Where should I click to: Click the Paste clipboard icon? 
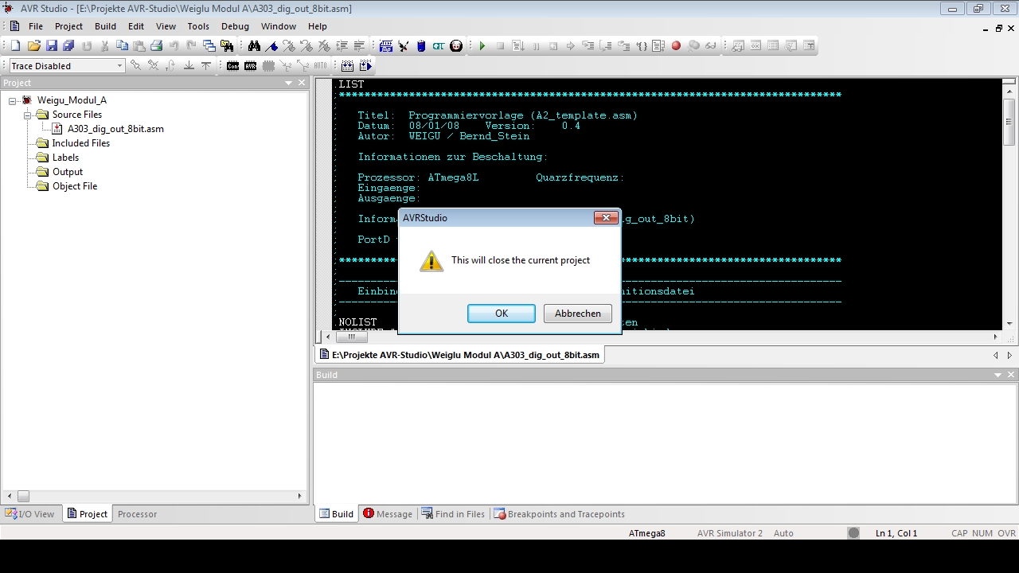click(139, 46)
